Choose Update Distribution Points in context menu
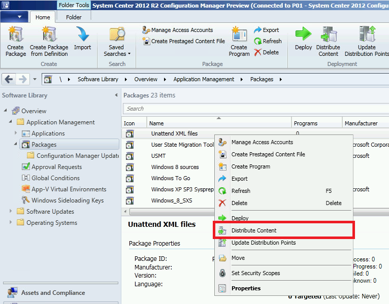 [284, 243]
